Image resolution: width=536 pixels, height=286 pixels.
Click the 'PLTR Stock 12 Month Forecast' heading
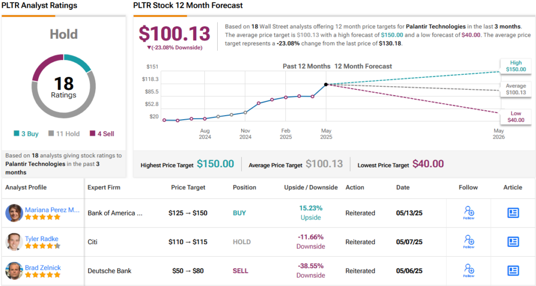click(x=188, y=5)
